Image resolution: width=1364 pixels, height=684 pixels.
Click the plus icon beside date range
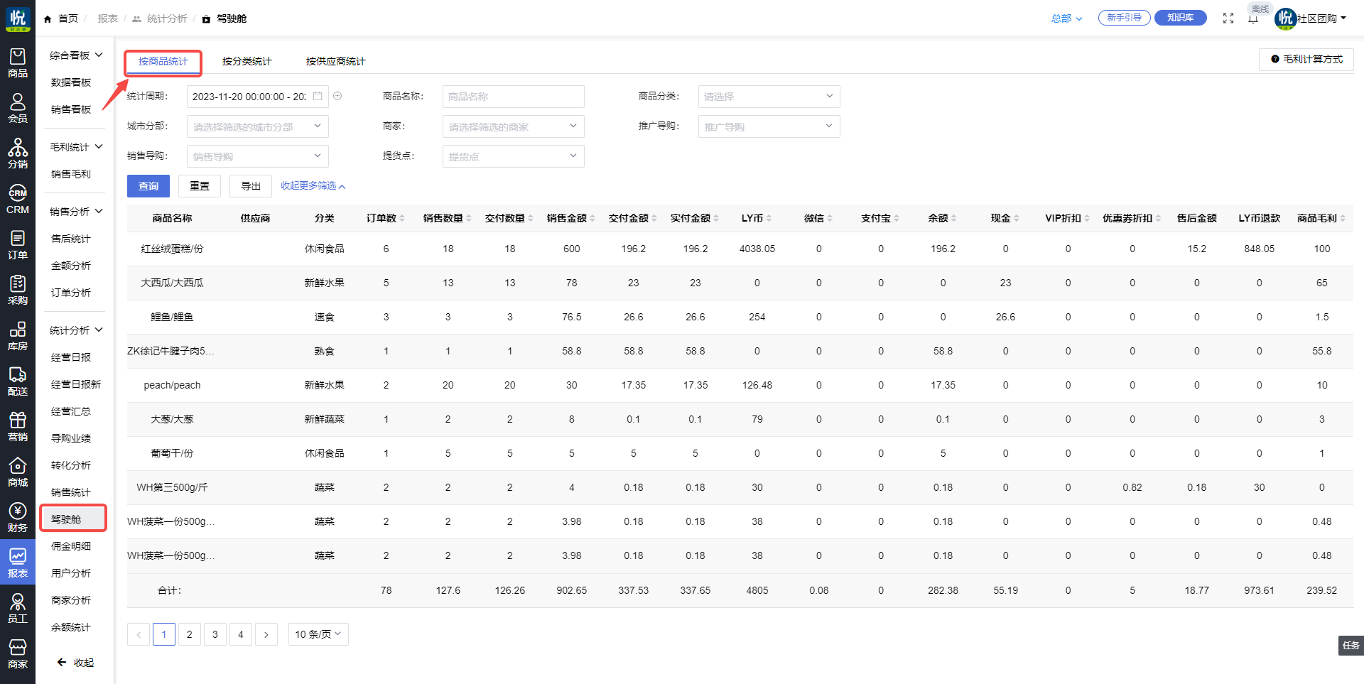coord(337,96)
